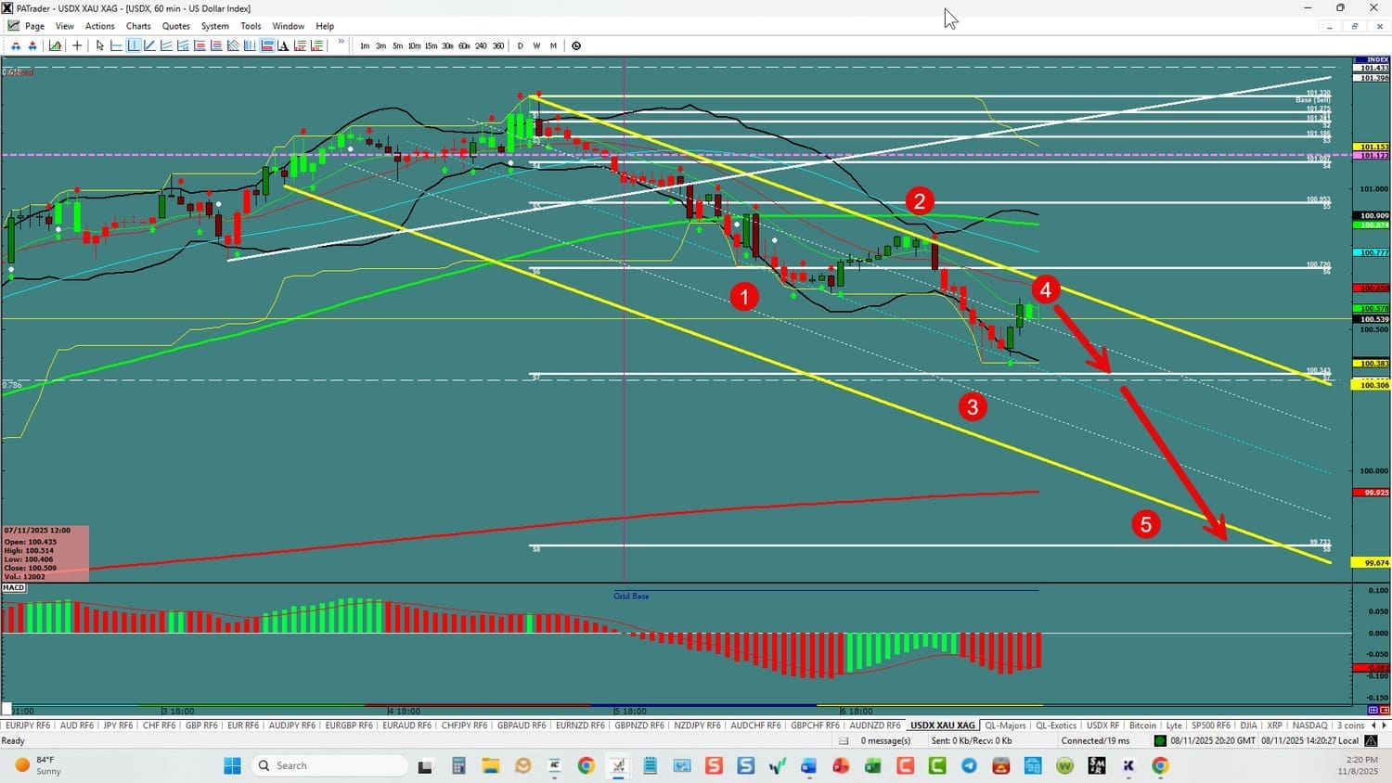Click the 15m timeframe button

pos(431,45)
